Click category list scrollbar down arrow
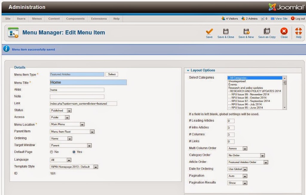 coord(284,108)
